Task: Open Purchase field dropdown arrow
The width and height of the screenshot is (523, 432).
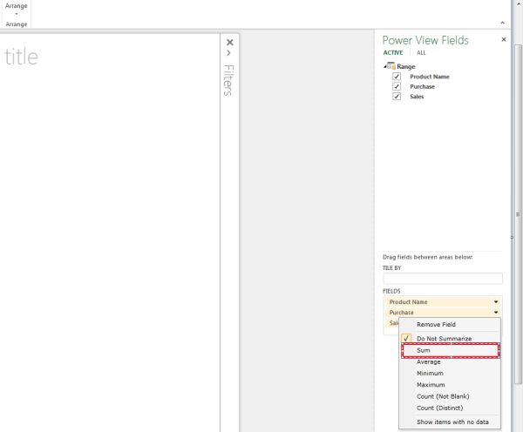Action: pyautogui.click(x=496, y=313)
